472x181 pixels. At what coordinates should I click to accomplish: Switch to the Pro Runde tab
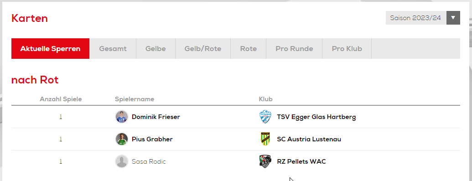pyautogui.click(x=294, y=48)
